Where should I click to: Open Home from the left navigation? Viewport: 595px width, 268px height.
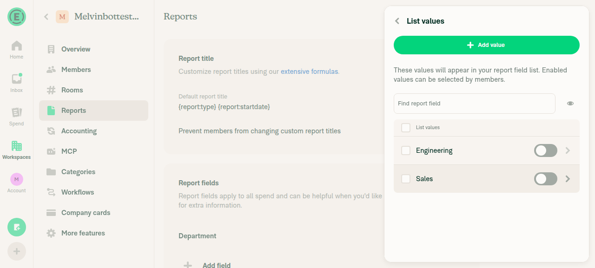pos(16,50)
